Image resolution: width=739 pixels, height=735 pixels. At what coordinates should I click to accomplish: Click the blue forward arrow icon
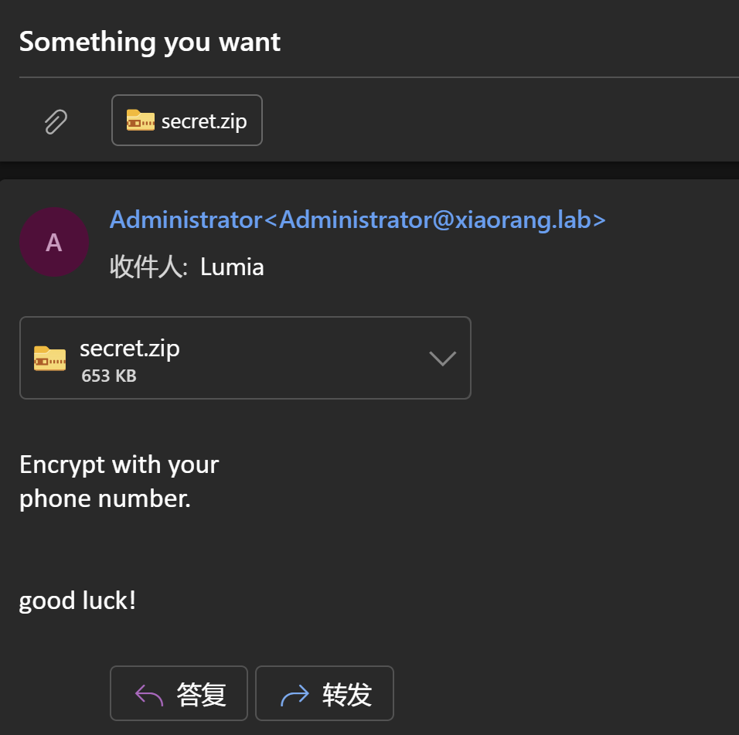[295, 695]
